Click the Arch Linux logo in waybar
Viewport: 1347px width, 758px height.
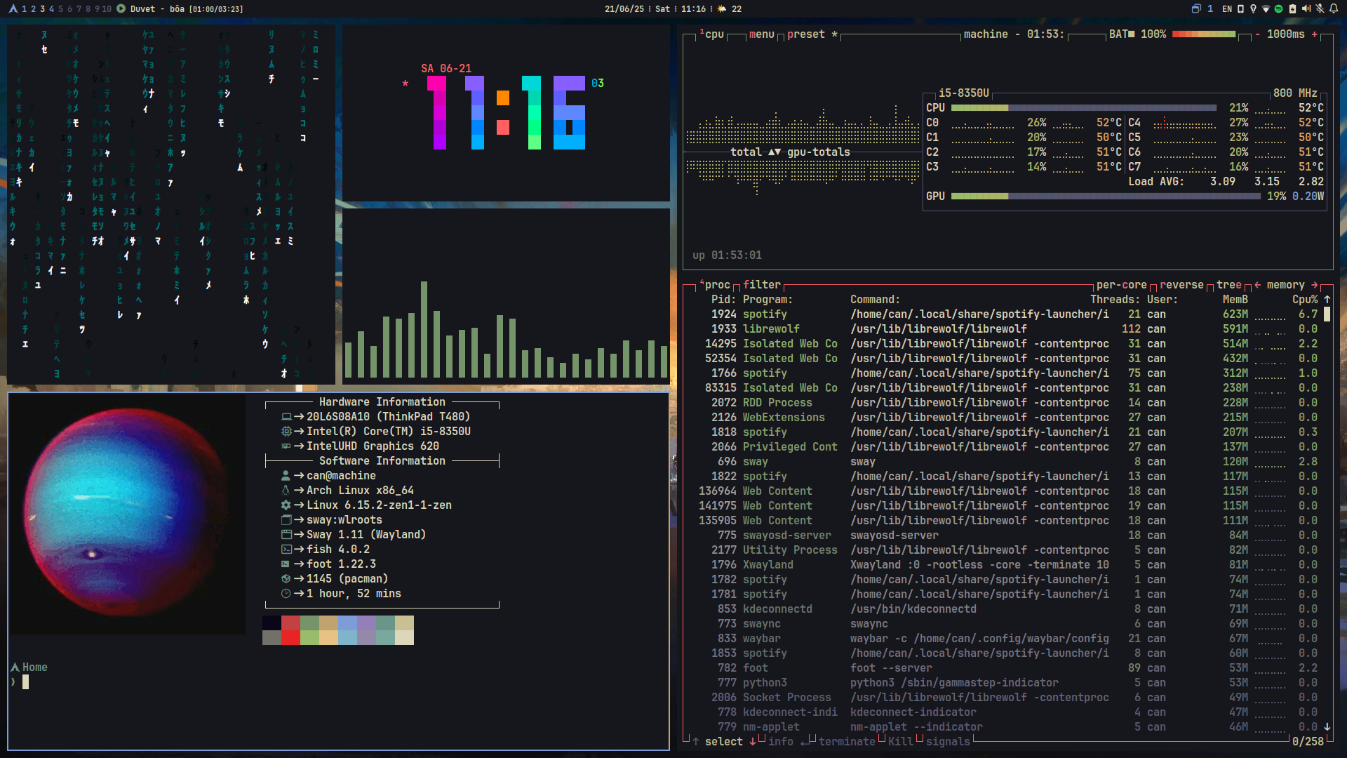tap(13, 9)
